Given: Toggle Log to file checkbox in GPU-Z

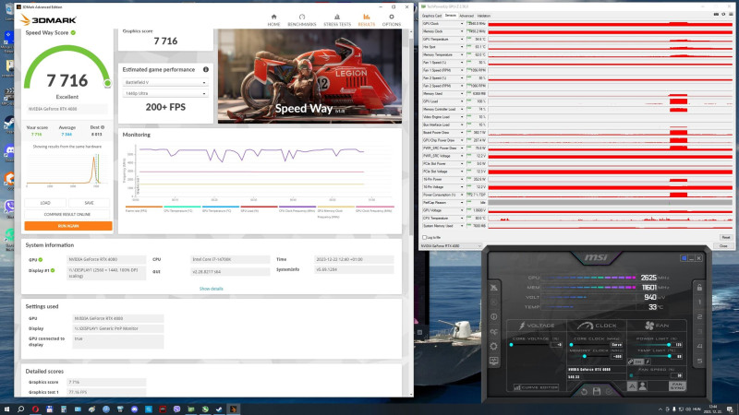Looking at the screenshot, I should pos(425,238).
